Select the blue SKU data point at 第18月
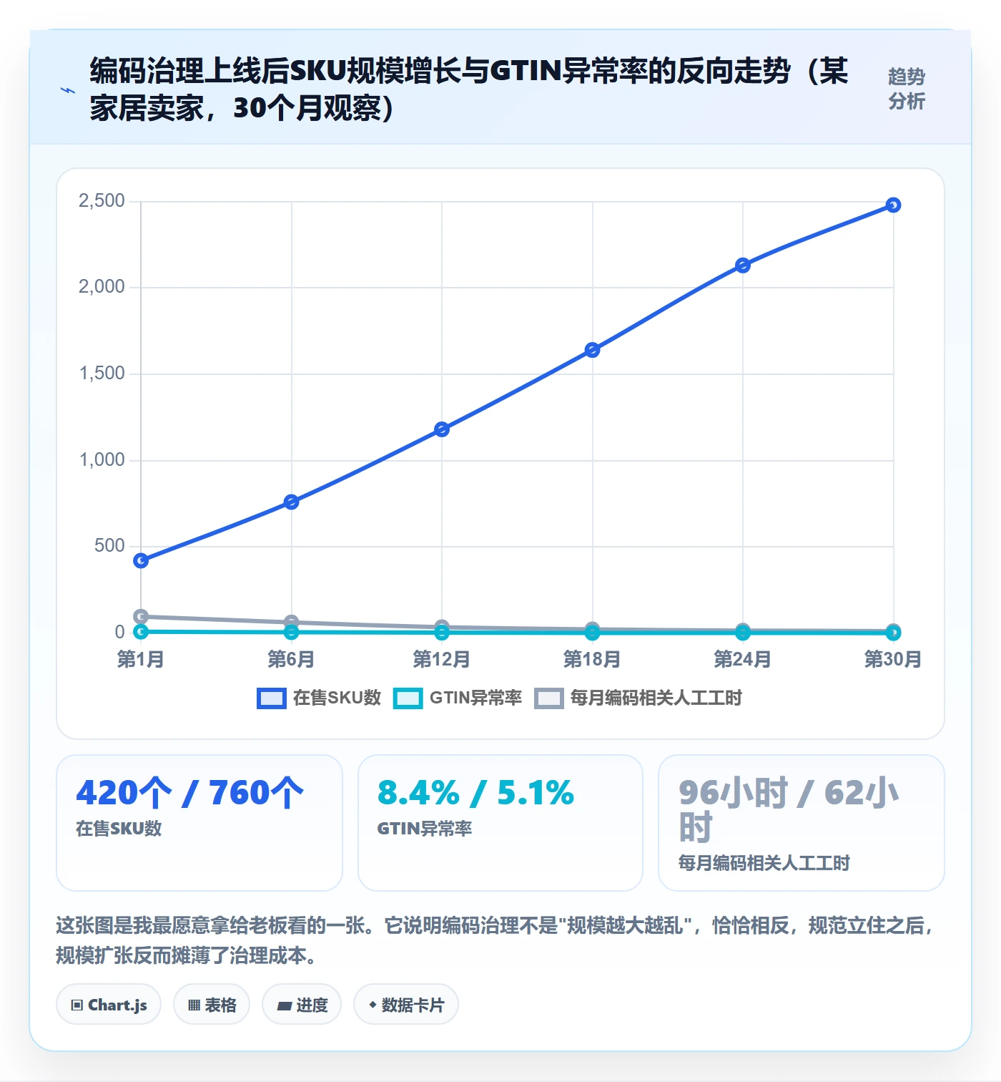Image resolution: width=1001 pixels, height=1082 pixels. 592,350
